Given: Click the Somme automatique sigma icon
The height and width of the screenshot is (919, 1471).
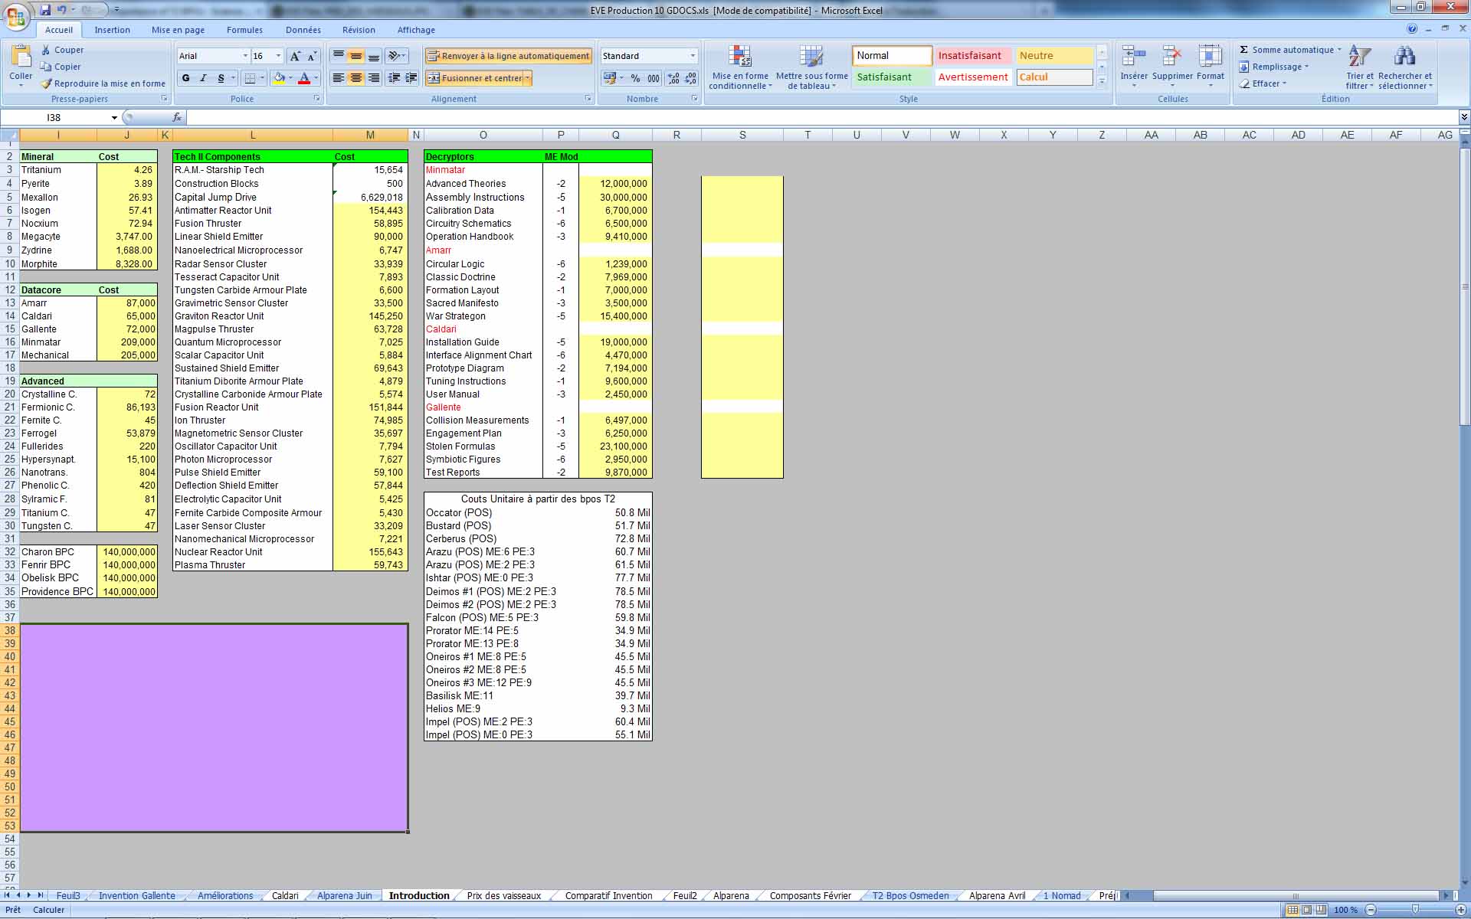Looking at the screenshot, I should point(1244,50).
